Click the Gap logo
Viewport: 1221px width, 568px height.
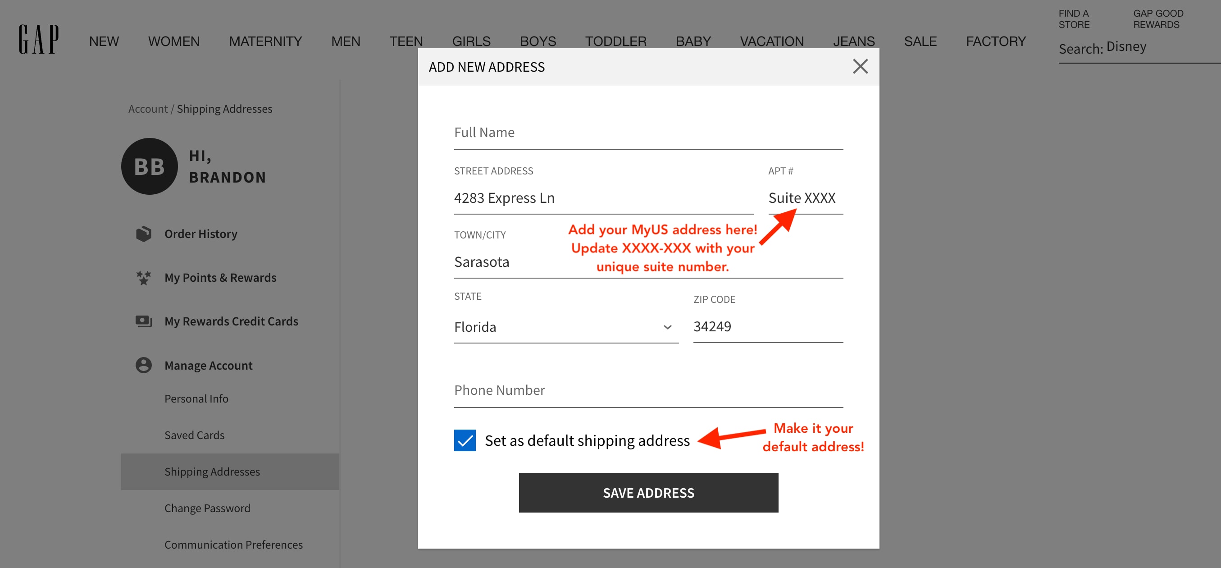point(39,39)
